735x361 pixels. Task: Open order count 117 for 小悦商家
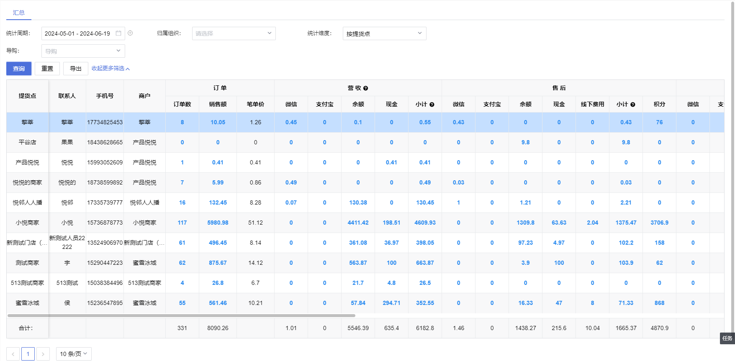pyautogui.click(x=182, y=223)
